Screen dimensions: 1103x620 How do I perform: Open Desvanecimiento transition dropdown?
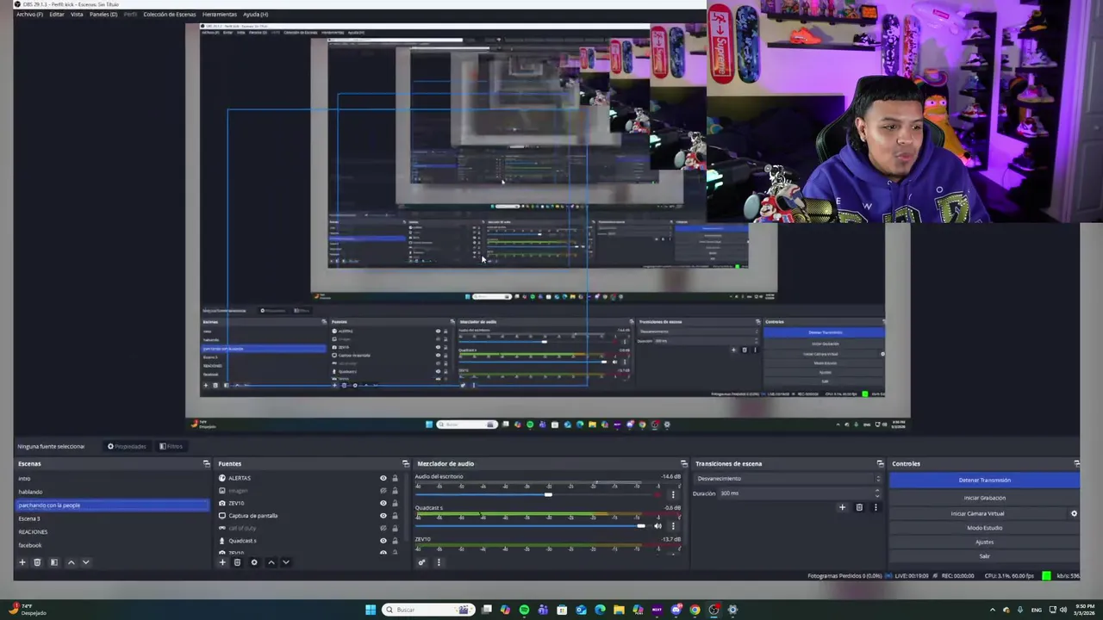(788, 479)
